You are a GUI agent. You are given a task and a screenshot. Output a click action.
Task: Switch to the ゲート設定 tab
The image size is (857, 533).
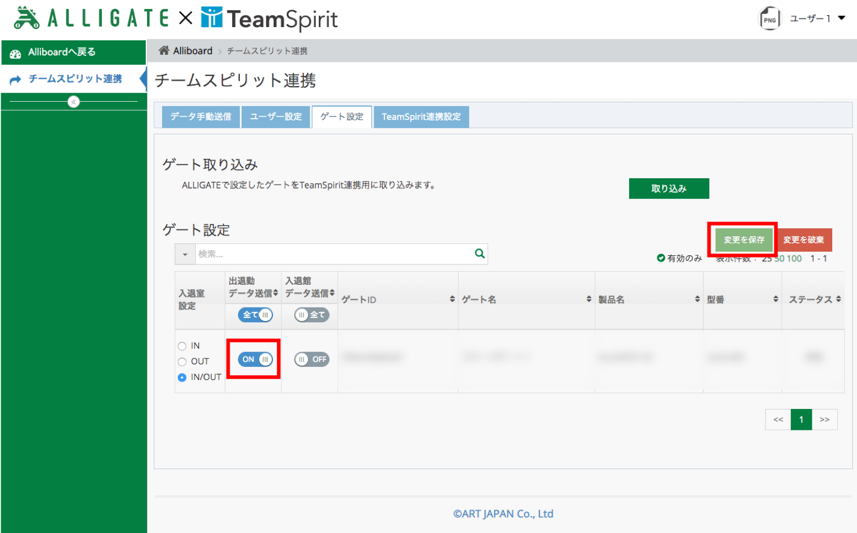click(x=342, y=117)
